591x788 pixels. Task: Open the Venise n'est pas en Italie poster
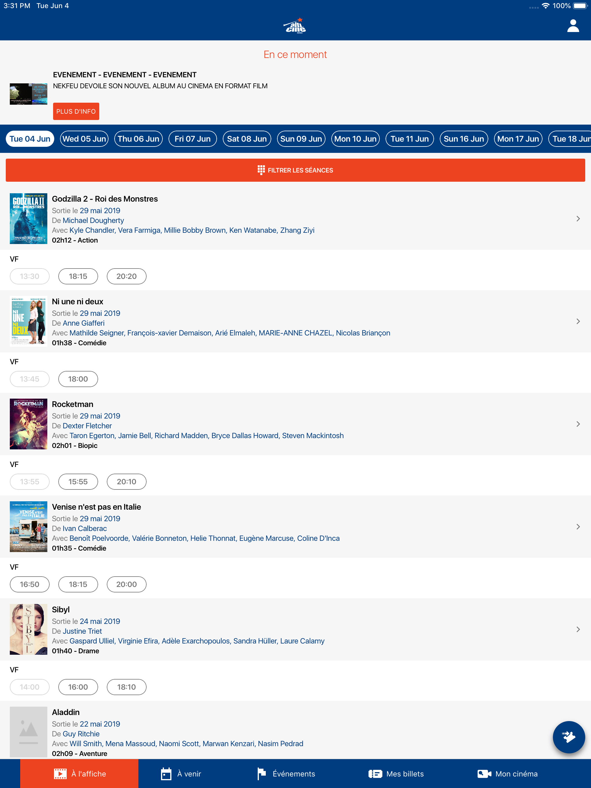coord(29,526)
